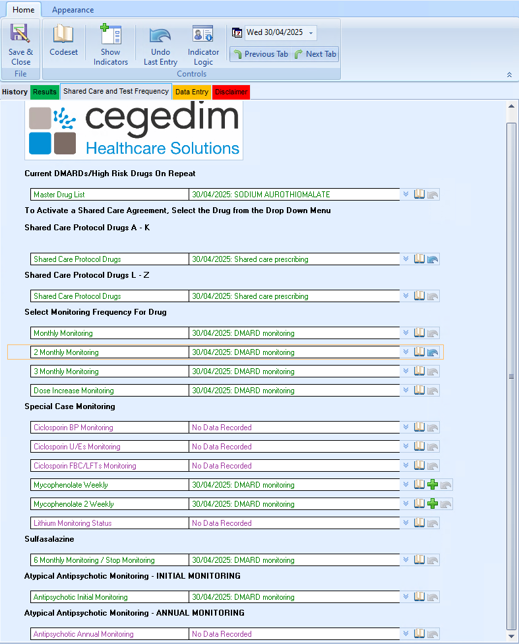This screenshot has height=644, width=519.
Task: Expand the Mycophenolate 2 Weekly dropdown
Action: 406,503
